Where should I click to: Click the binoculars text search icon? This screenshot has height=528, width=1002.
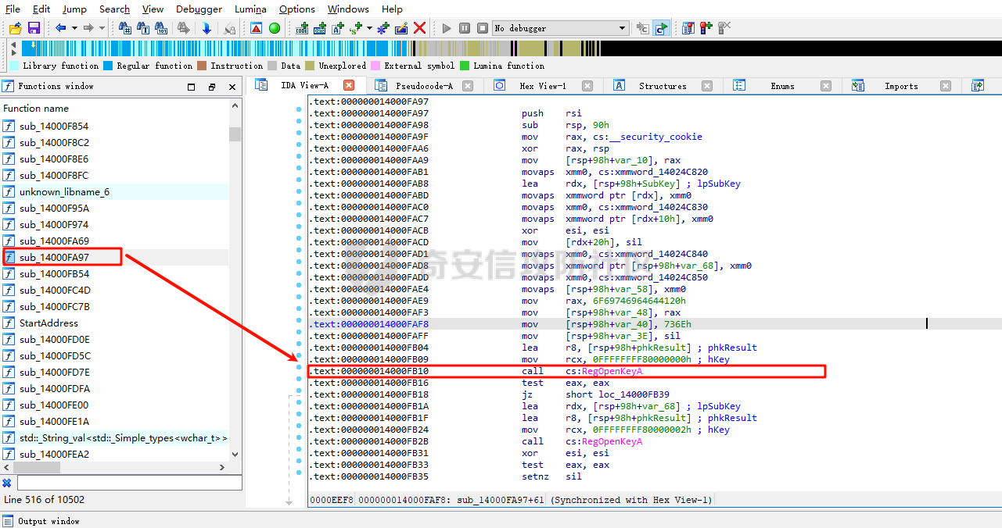(x=143, y=28)
